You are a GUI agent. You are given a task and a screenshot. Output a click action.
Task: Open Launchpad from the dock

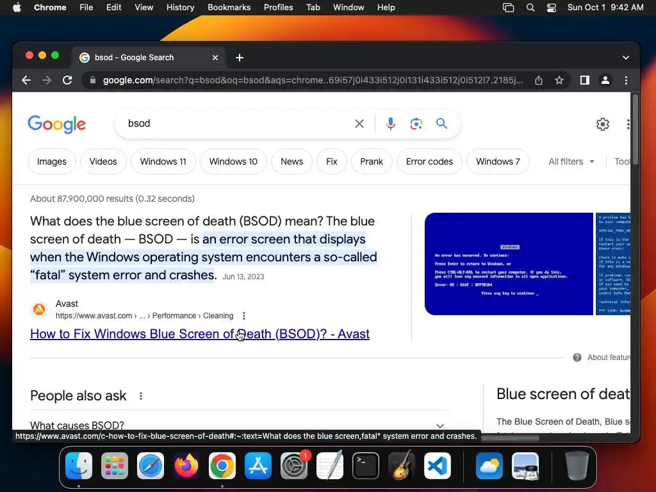coord(115,466)
